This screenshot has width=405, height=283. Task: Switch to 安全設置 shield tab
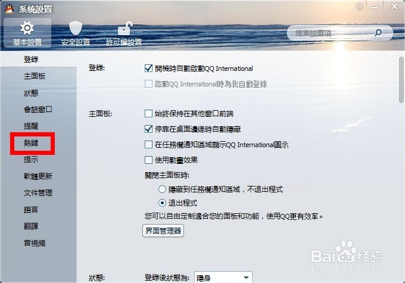coord(76,33)
